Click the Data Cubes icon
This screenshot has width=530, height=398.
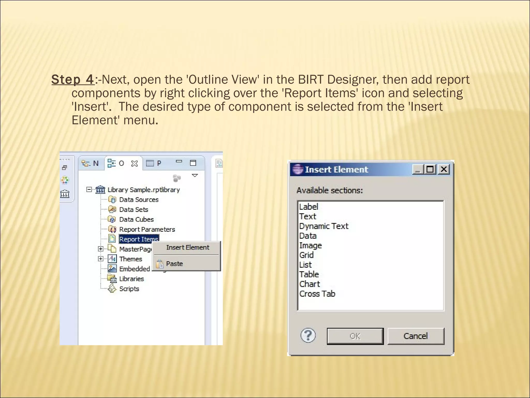coord(112,219)
